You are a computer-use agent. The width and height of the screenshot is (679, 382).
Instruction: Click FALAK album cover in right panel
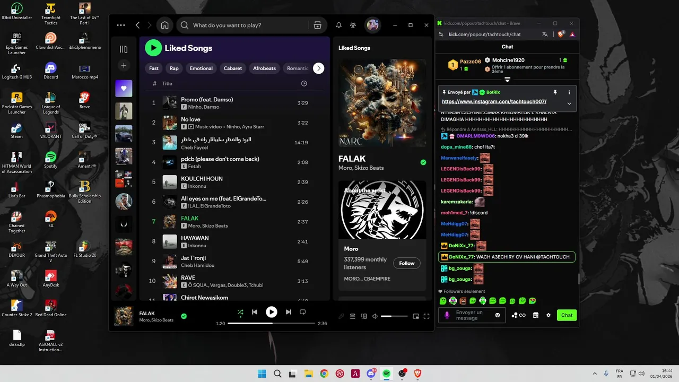pos(382,103)
